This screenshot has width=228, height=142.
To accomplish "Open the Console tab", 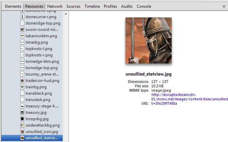I will [x=144, y=6].
